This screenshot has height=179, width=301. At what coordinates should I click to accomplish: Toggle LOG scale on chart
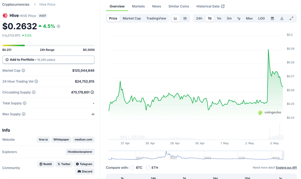[261, 18]
